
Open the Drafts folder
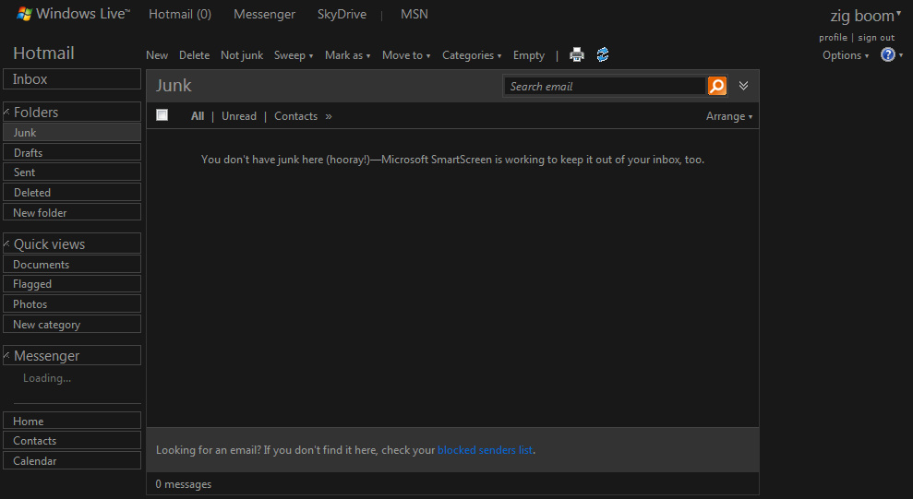(x=72, y=152)
